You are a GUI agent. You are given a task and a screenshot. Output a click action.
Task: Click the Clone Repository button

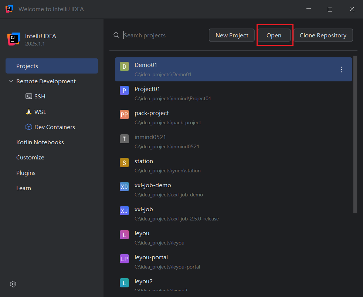click(x=323, y=35)
